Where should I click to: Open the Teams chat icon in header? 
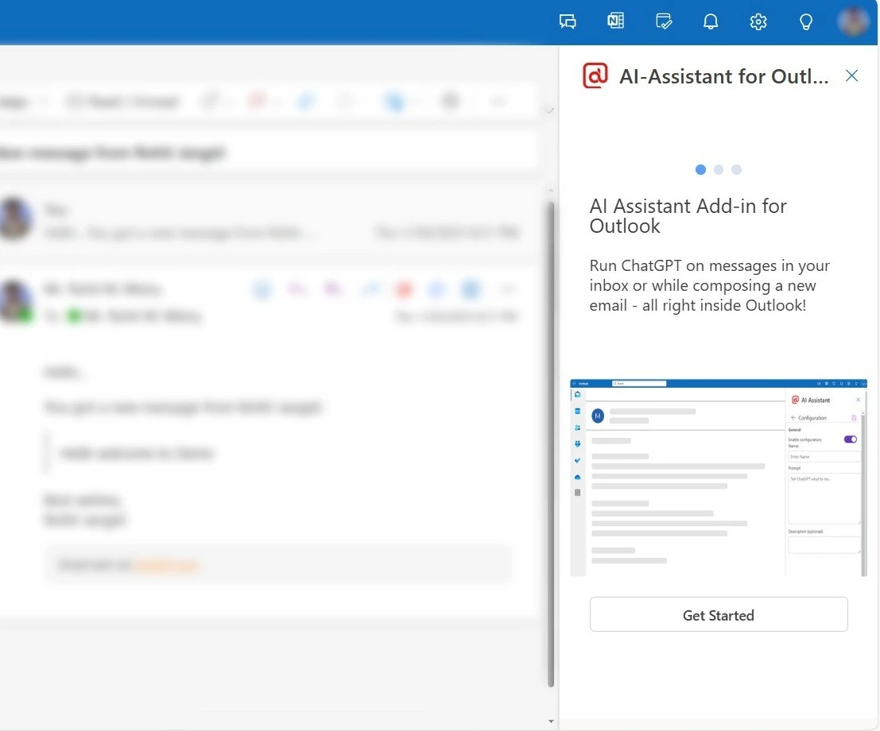coord(568,22)
